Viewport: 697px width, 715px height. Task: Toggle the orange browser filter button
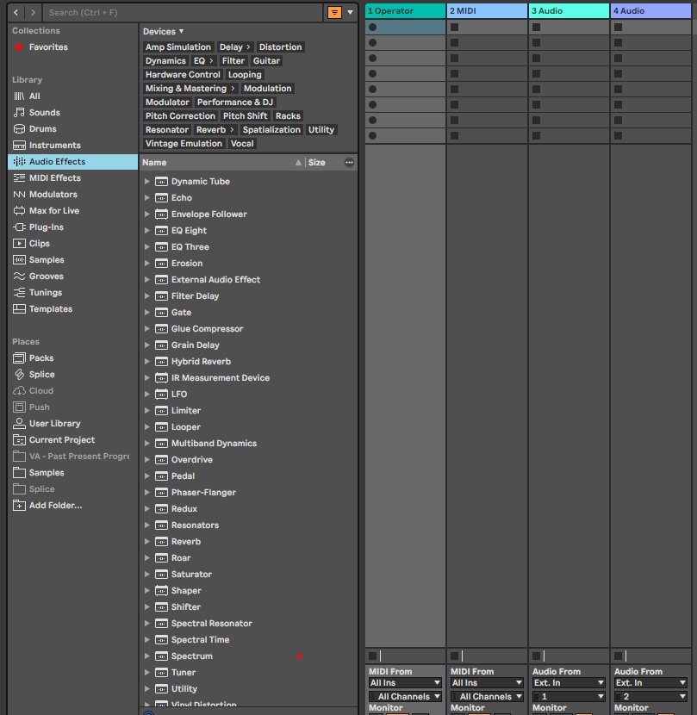335,12
